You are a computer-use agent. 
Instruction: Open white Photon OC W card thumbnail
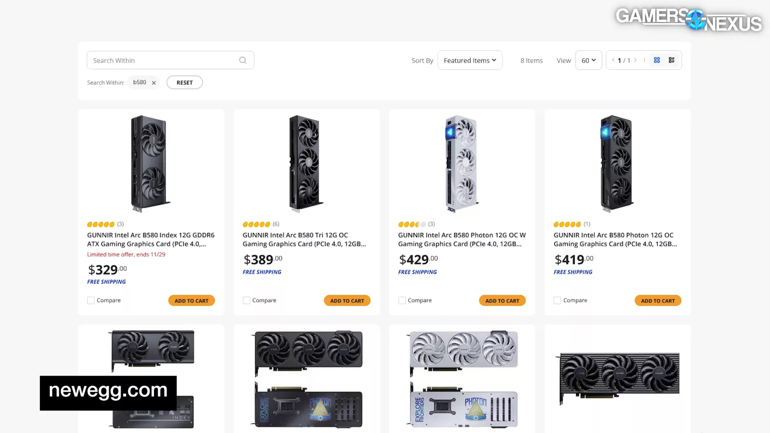coord(462,164)
